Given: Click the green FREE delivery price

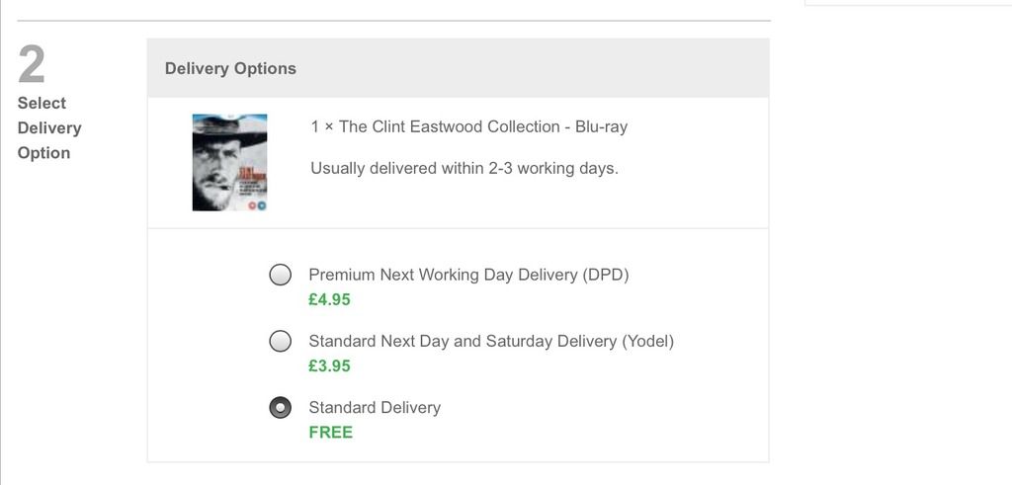Looking at the screenshot, I should click(x=330, y=432).
